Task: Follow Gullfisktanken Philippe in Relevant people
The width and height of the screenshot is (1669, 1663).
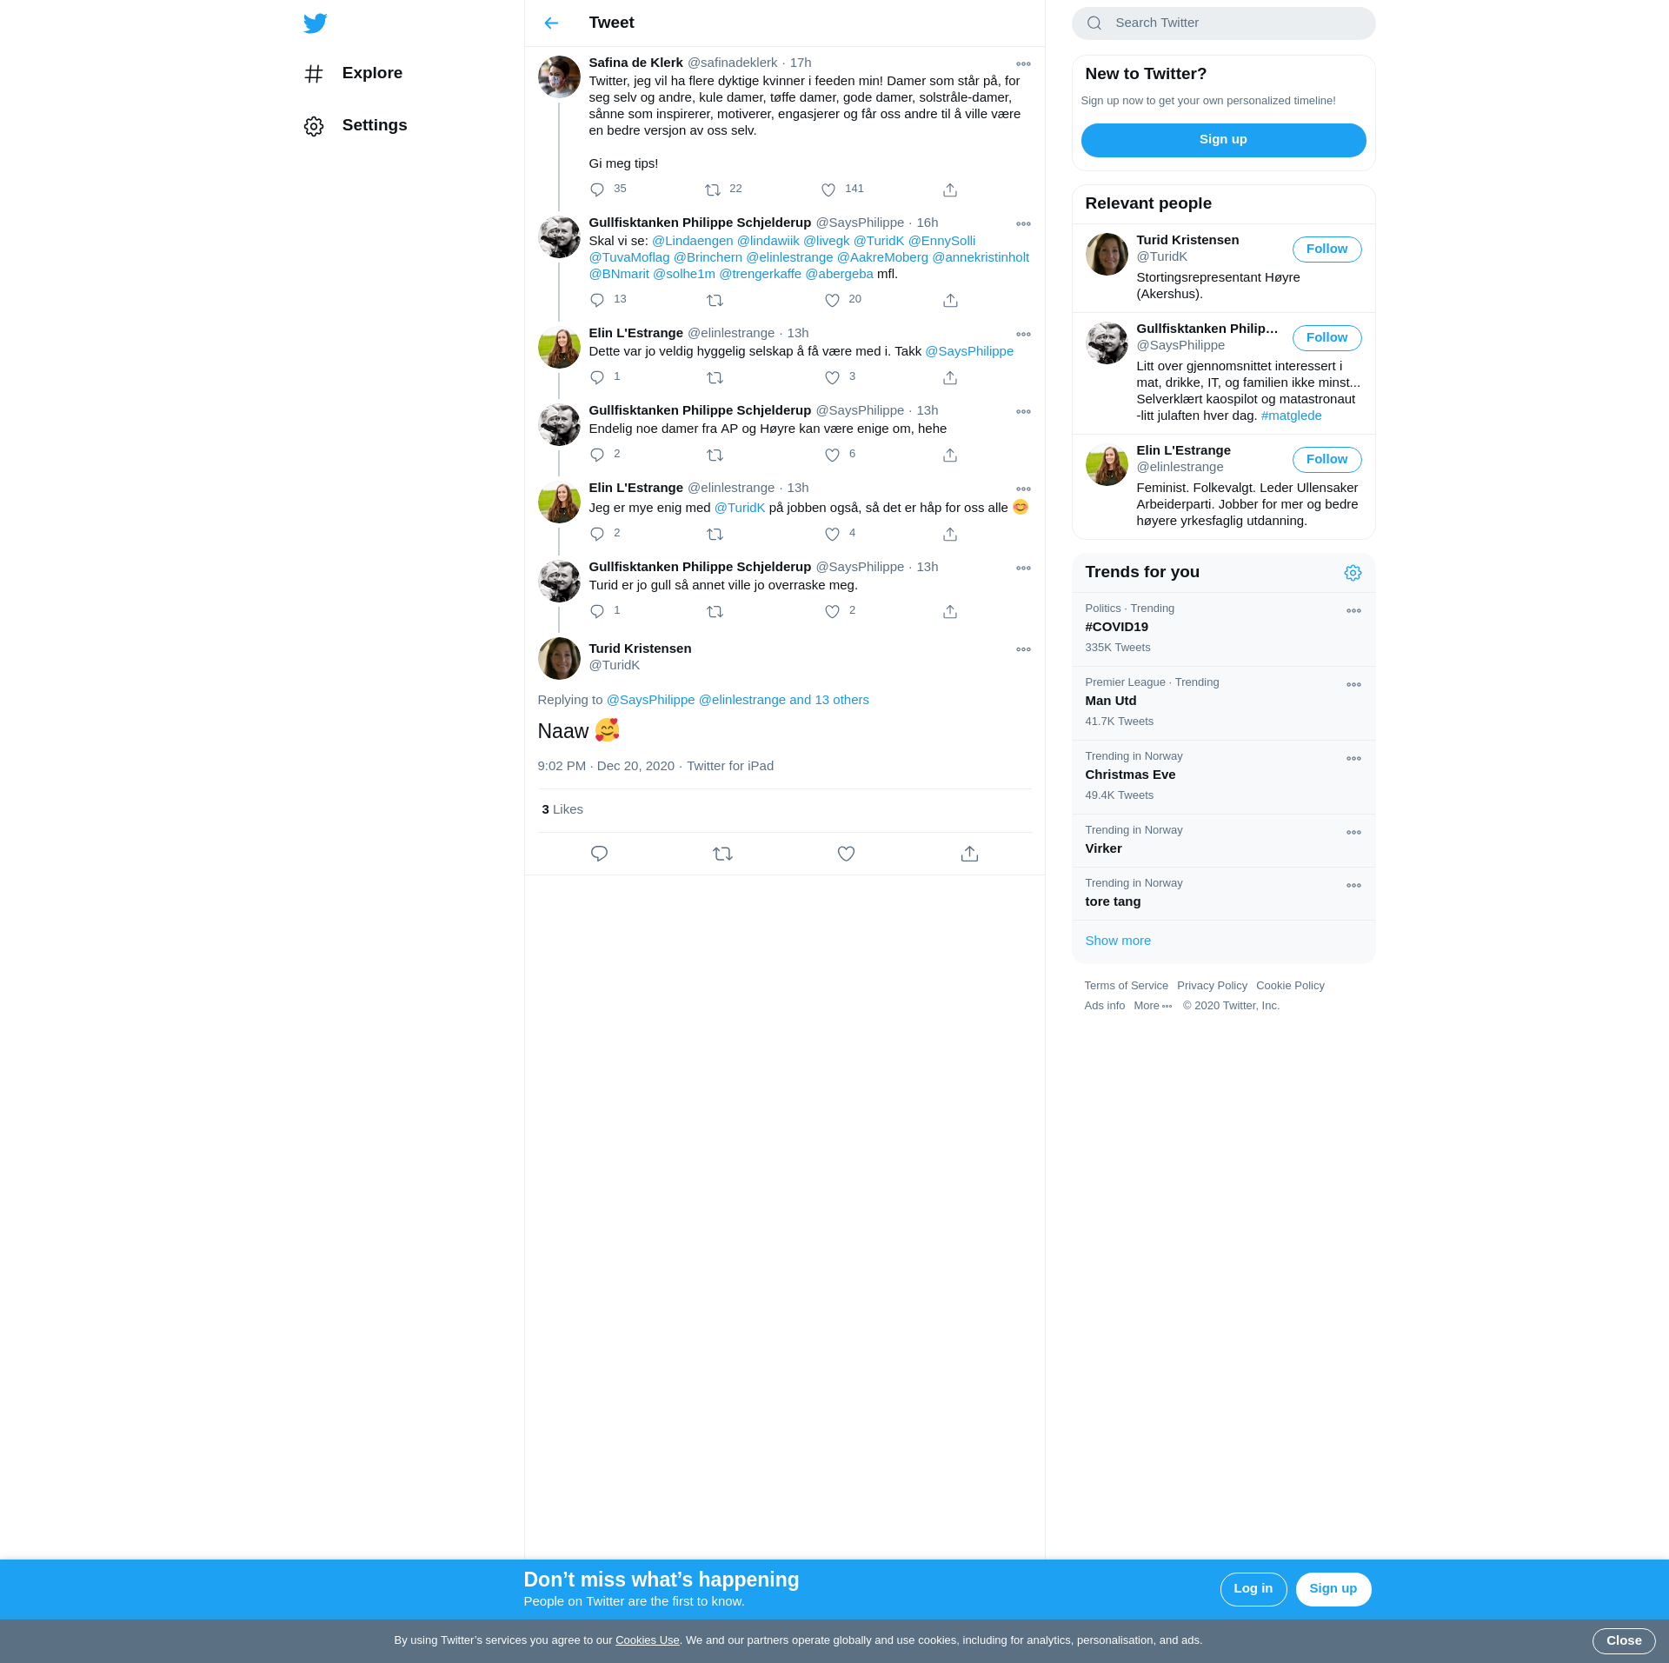Action: coord(1327,338)
